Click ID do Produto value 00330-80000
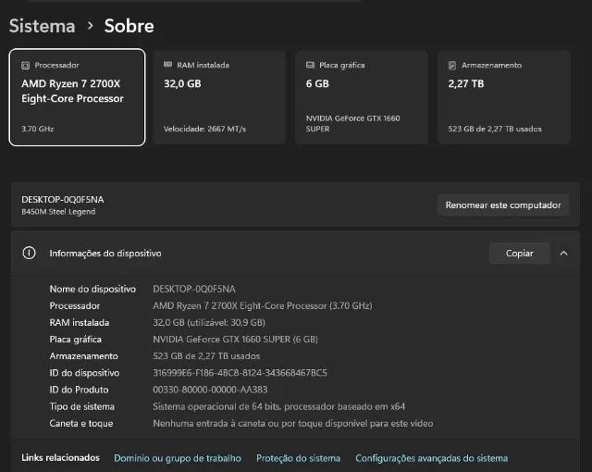The image size is (592, 472). coord(210,390)
